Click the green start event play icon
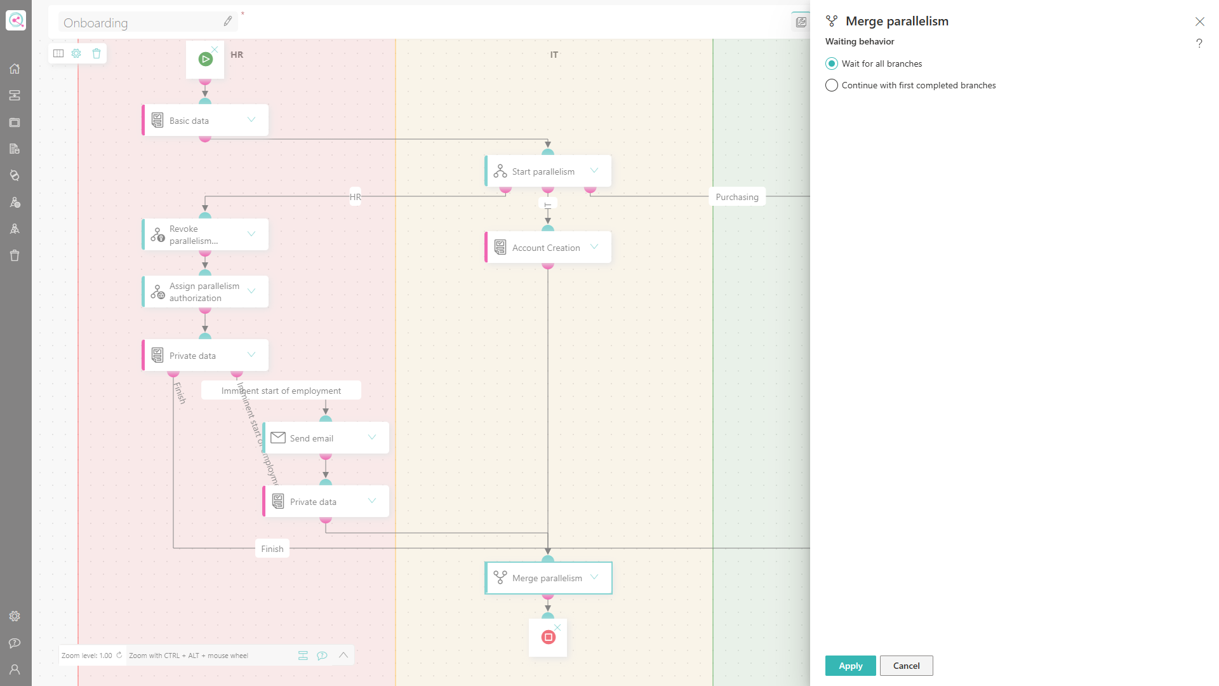The height and width of the screenshot is (686, 1219). tap(205, 59)
